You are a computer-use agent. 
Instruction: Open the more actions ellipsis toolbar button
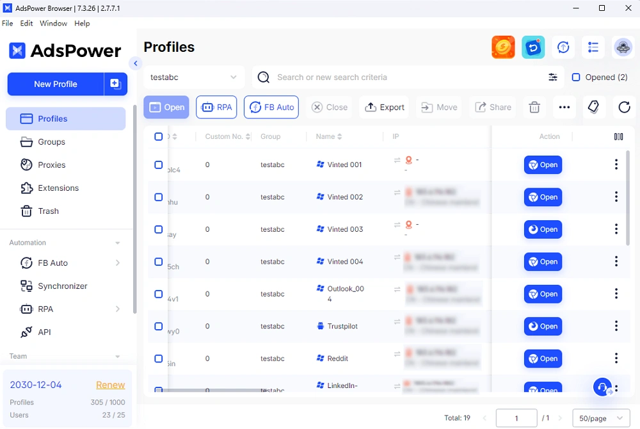tap(564, 108)
